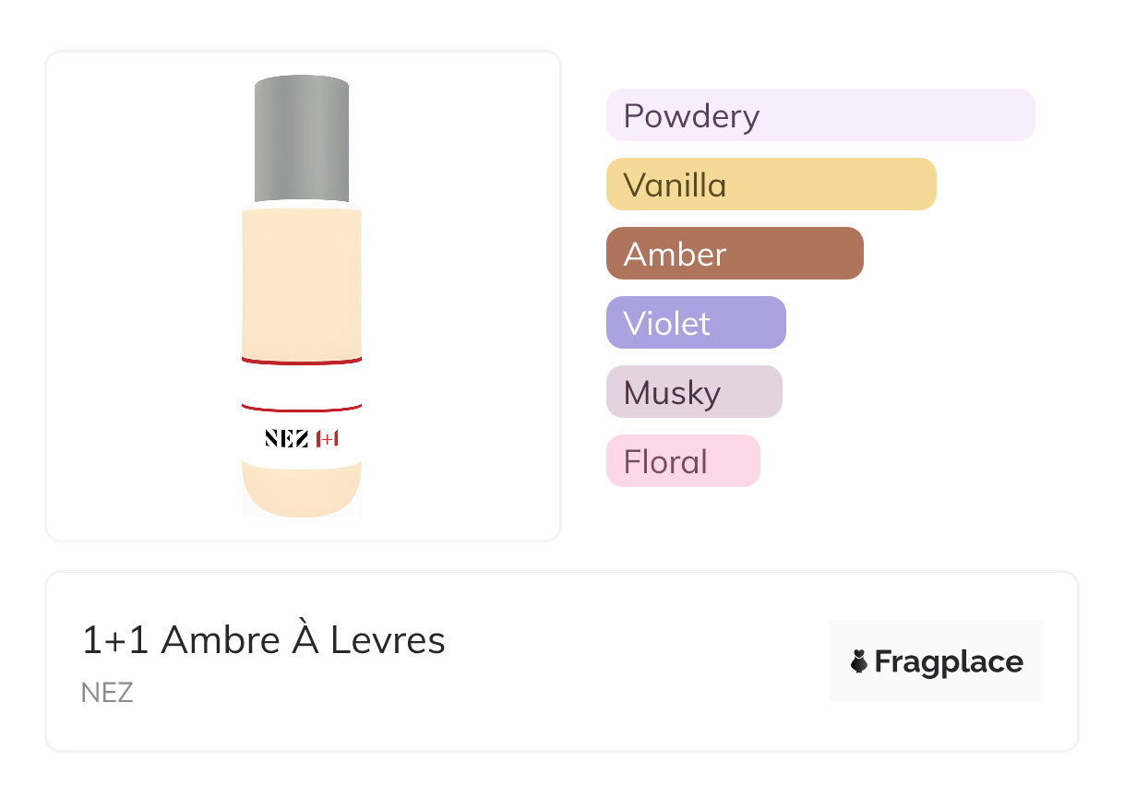This screenshot has width=1124, height=797.
Task: Open the 1+1 Ambre À Levres title
Action: [x=264, y=640]
